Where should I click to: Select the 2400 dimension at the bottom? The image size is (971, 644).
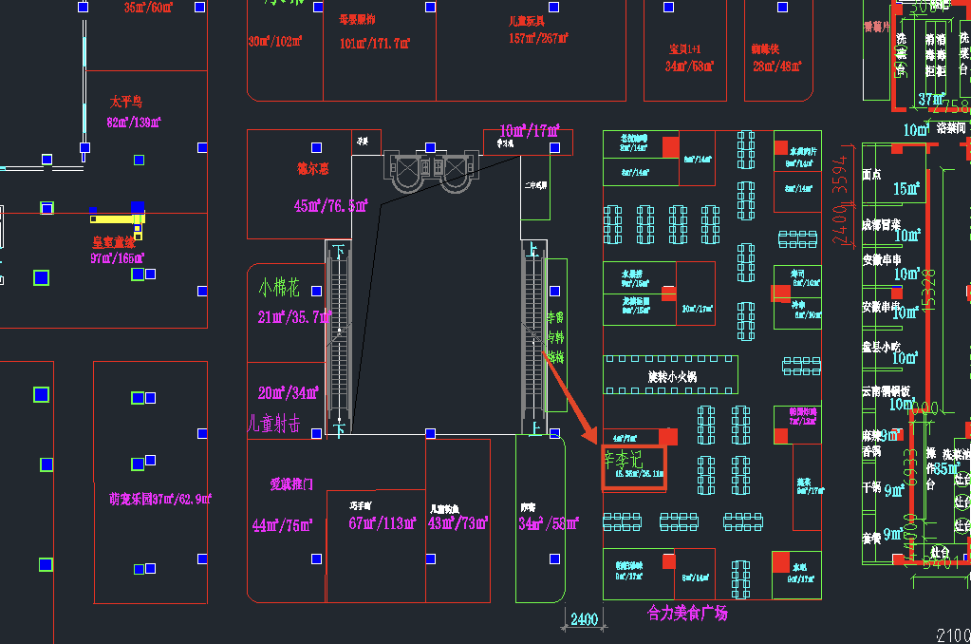coord(584,620)
